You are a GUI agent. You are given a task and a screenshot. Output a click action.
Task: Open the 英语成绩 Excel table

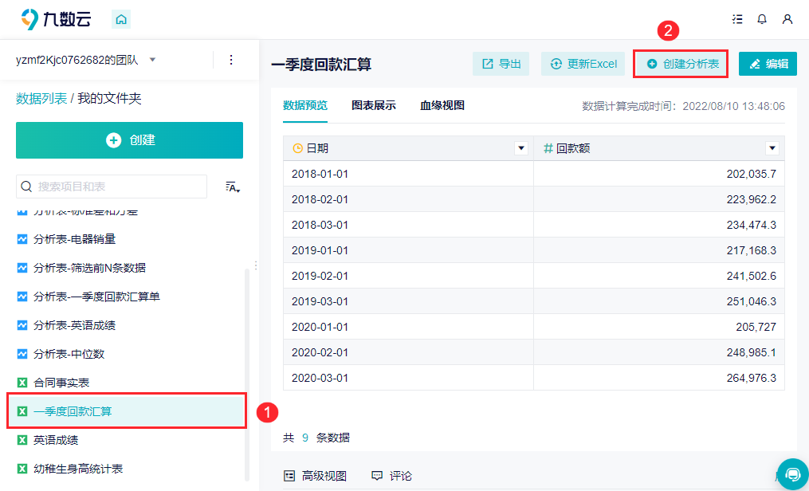point(56,440)
